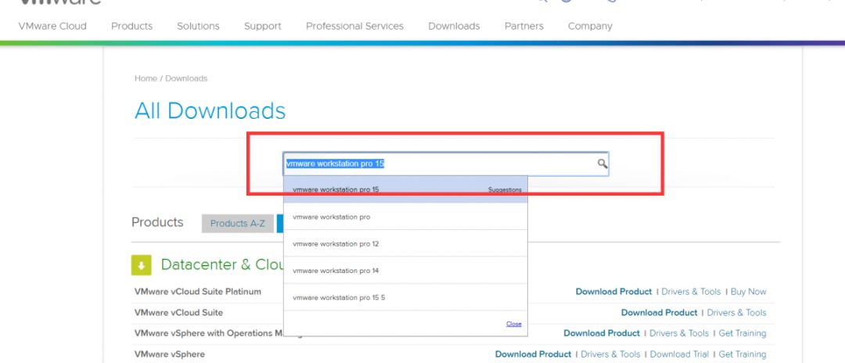Click Get Training for vSphere Operations Management
This screenshot has width=845, height=363.
pyautogui.click(x=743, y=333)
